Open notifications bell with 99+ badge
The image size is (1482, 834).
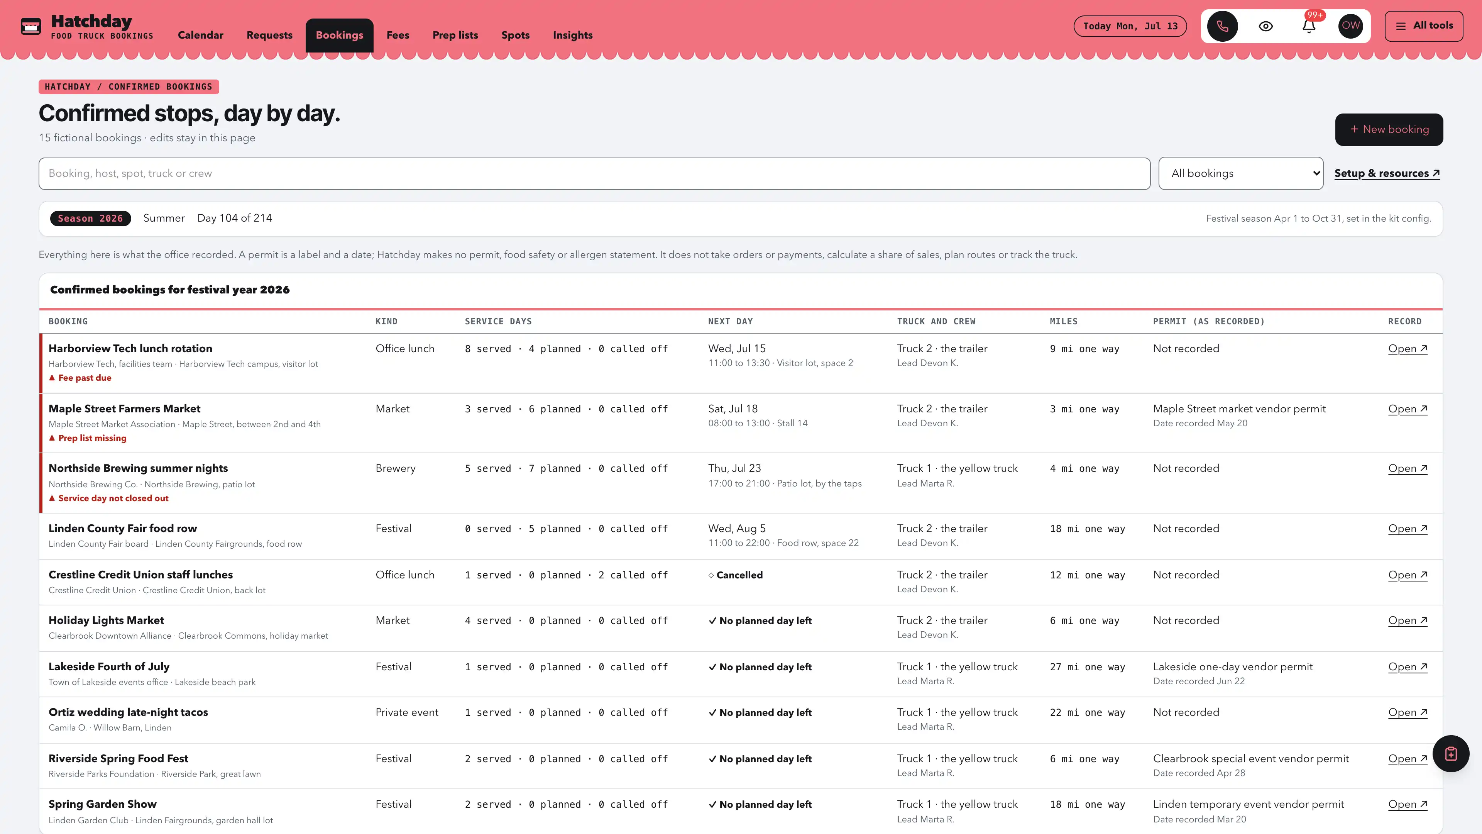coord(1309,26)
